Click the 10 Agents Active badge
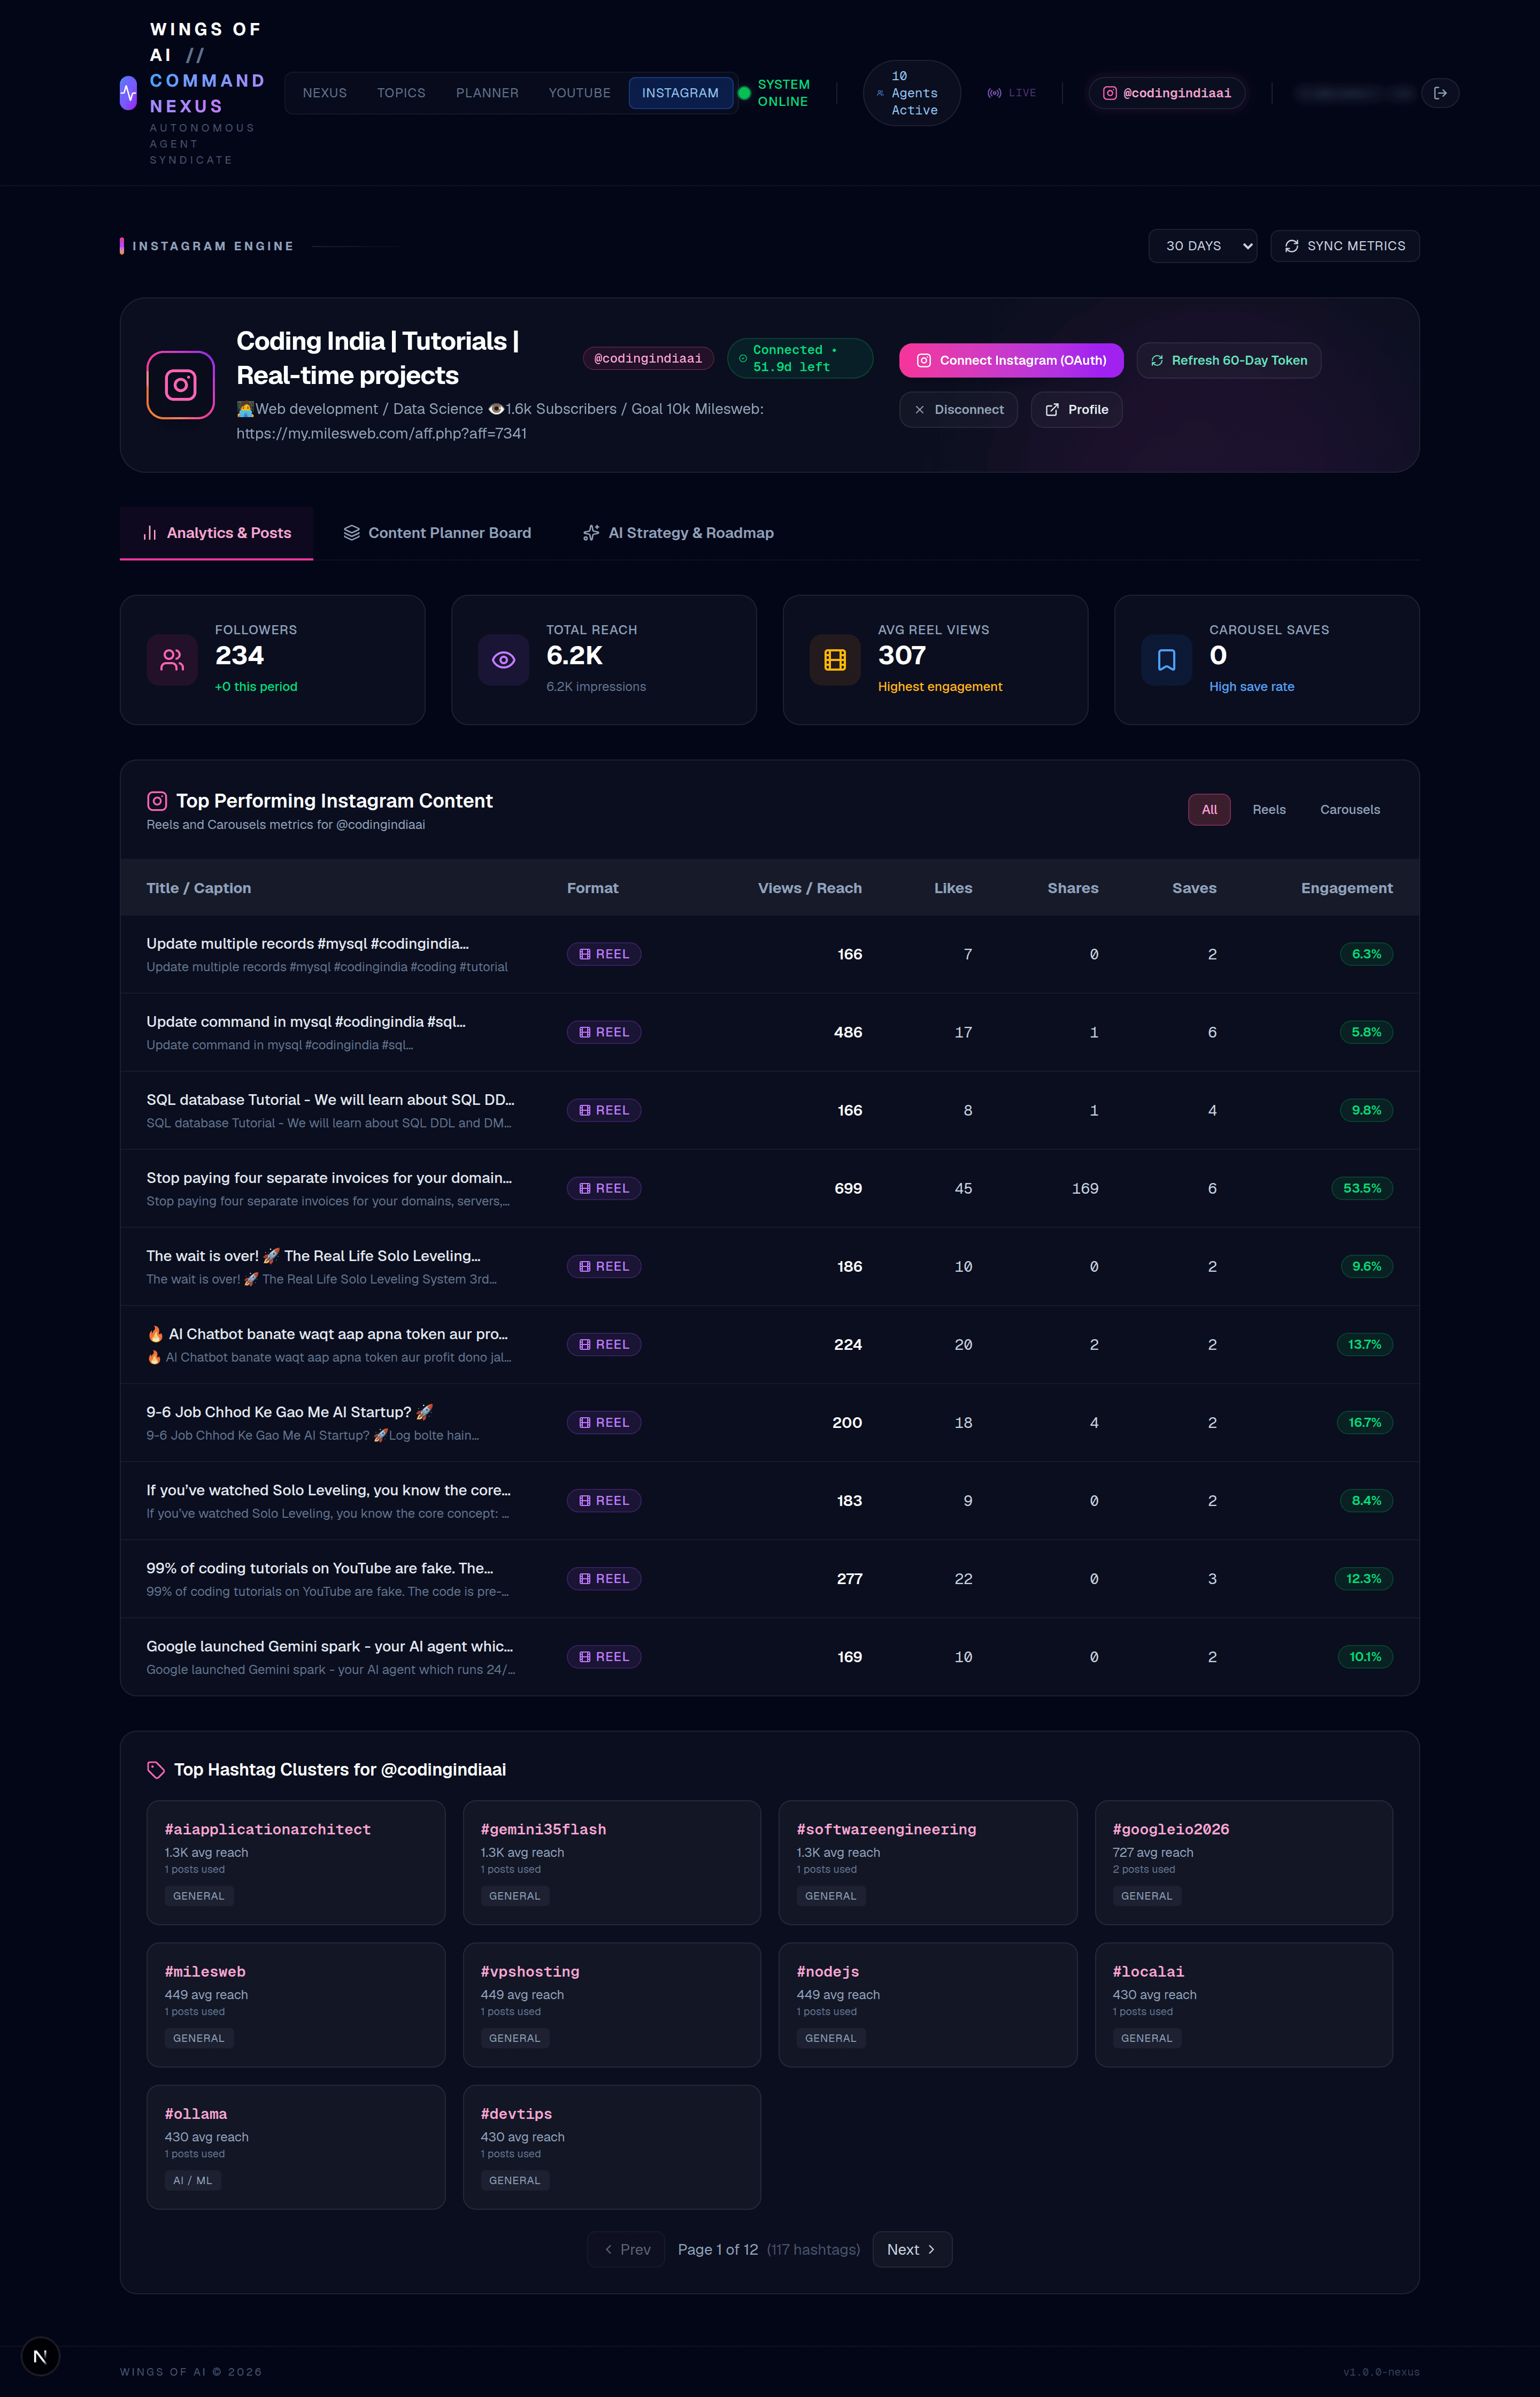The image size is (1540, 2397). point(912,93)
